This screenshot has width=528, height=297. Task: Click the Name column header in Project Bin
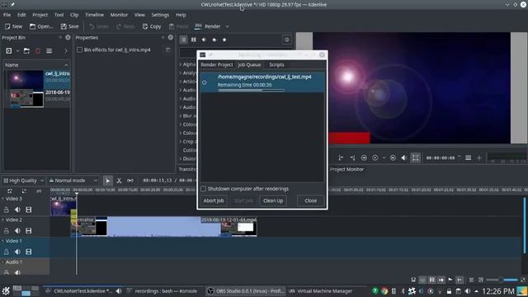36,64
